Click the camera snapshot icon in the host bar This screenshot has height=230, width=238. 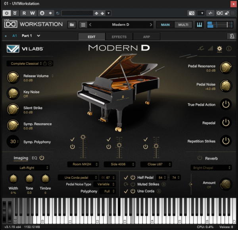coord(192,13)
